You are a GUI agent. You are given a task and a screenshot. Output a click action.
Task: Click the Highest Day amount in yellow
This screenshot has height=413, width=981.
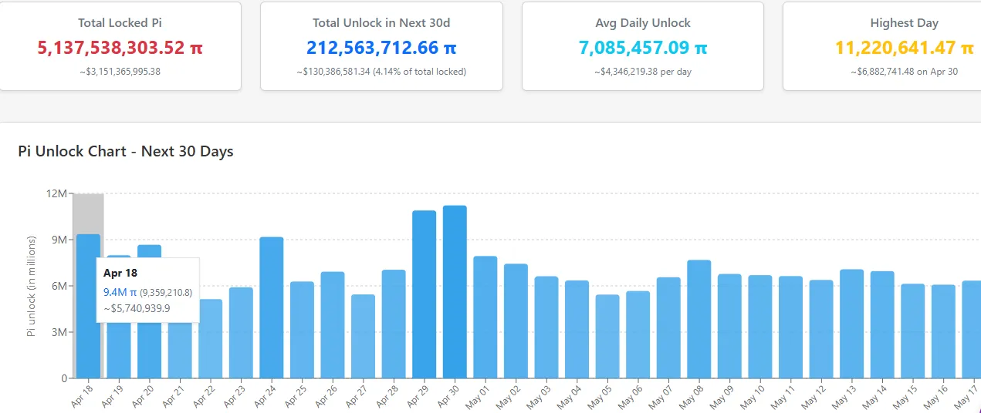(904, 48)
